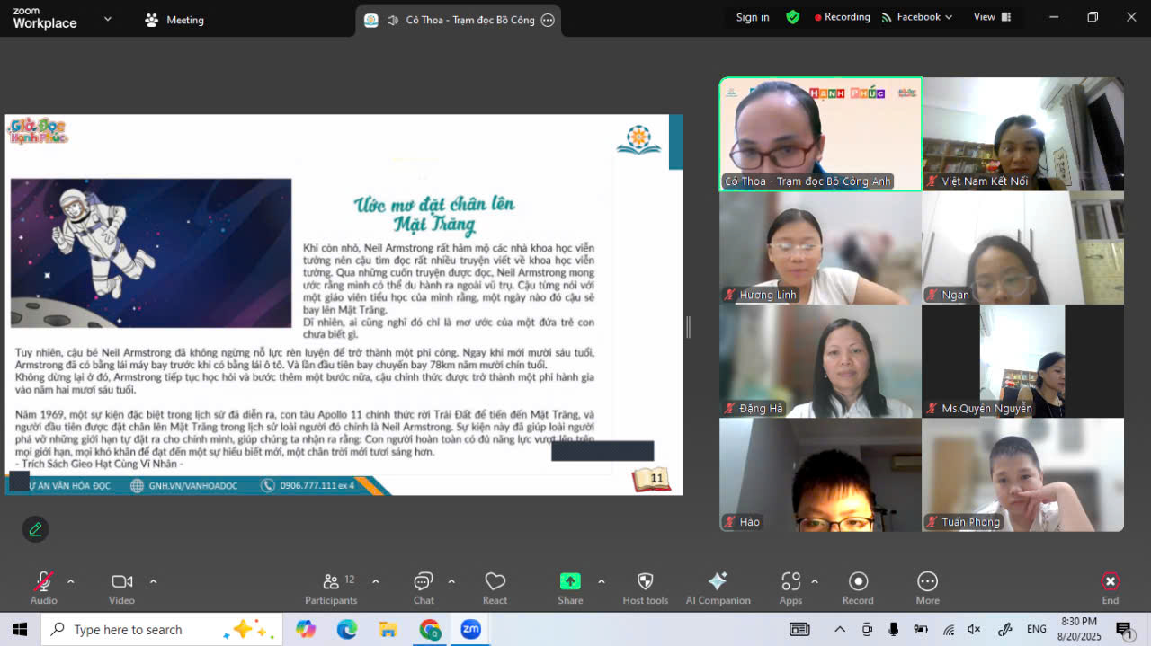Open the Chat panel
Image resolution: width=1151 pixels, height=646 pixels.
click(424, 582)
